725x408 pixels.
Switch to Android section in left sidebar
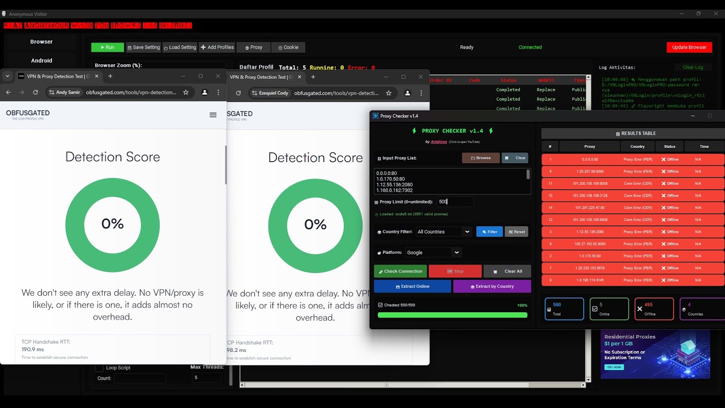[41, 61]
